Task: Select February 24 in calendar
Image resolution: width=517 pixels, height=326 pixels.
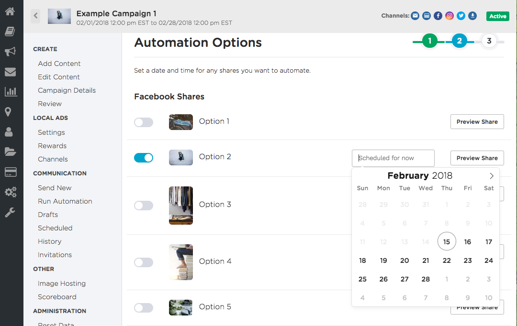Action: 489,261
